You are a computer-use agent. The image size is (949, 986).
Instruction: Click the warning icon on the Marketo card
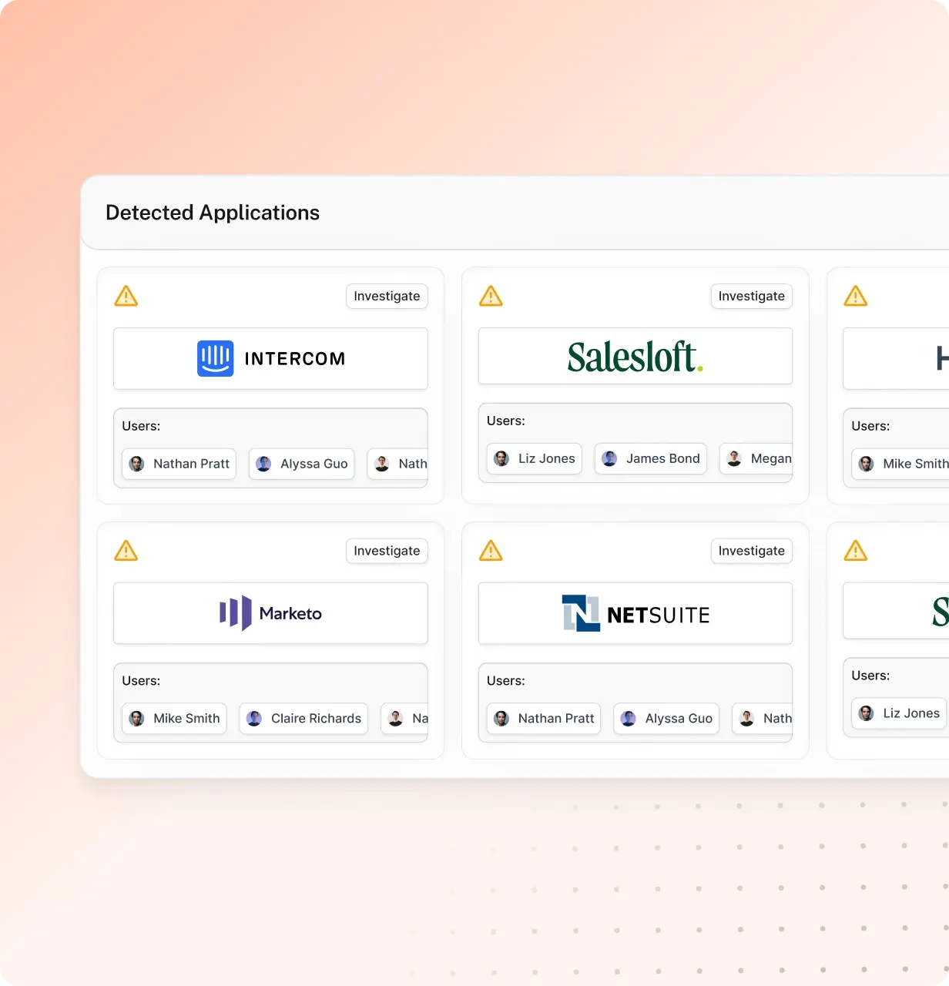point(126,551)
